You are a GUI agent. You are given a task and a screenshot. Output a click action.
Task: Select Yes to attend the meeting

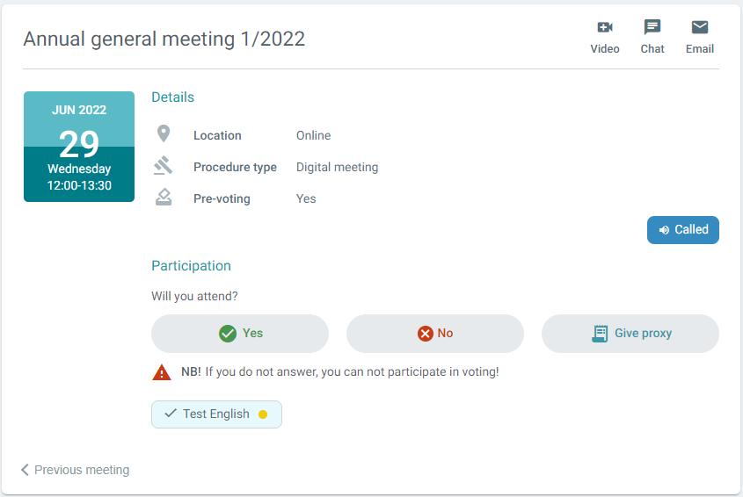pos(240,334)
